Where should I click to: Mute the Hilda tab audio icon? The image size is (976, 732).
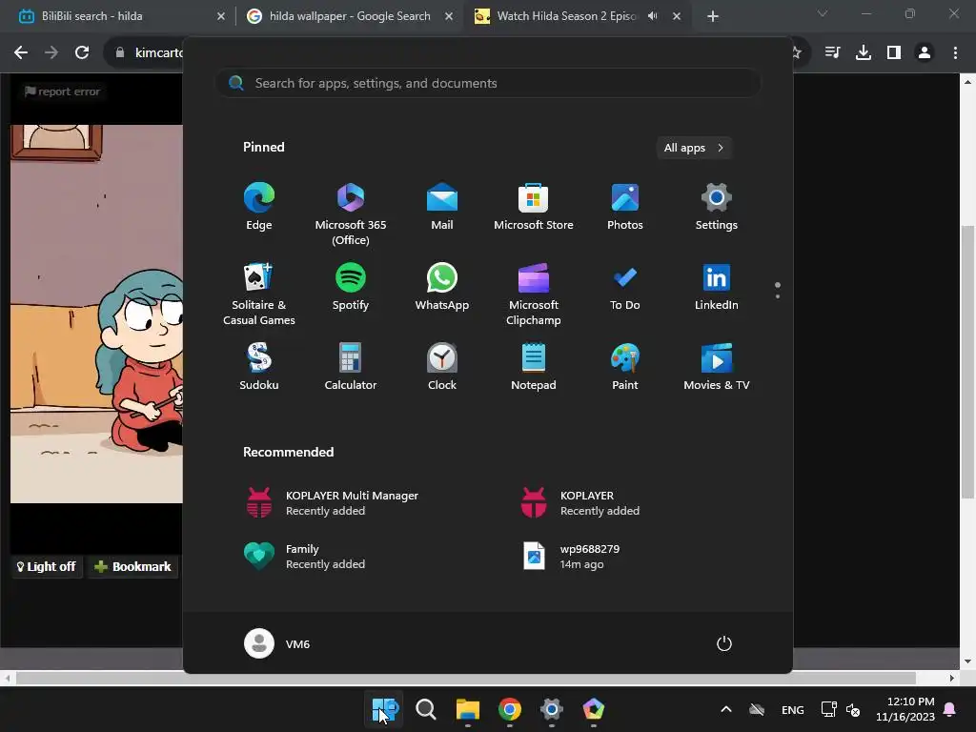pyautogui.click(x=652, y=16)
